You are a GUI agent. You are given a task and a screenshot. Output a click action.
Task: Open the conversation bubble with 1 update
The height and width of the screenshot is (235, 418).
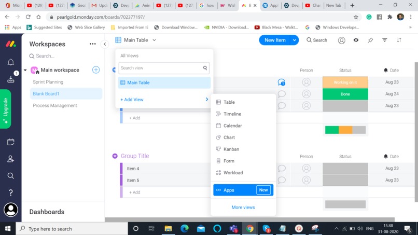(x=282, y=82)
